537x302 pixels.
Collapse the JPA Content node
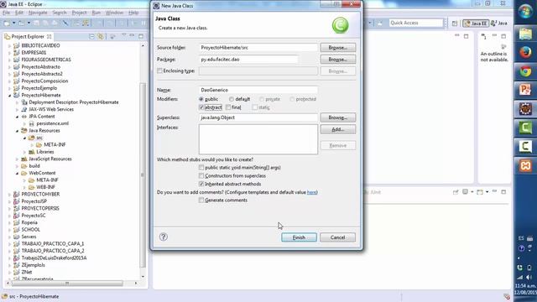pos(17,117)
